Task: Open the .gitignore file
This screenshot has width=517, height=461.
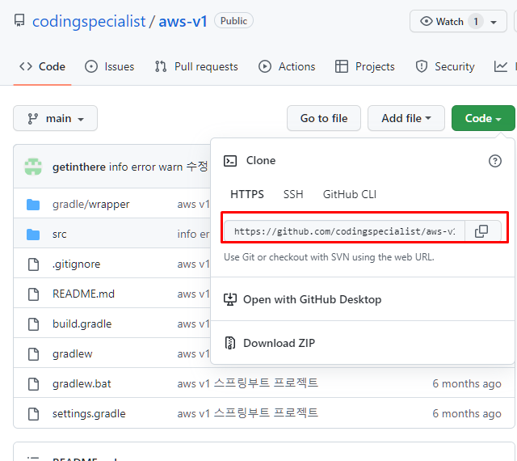Action: pos(76,264)
